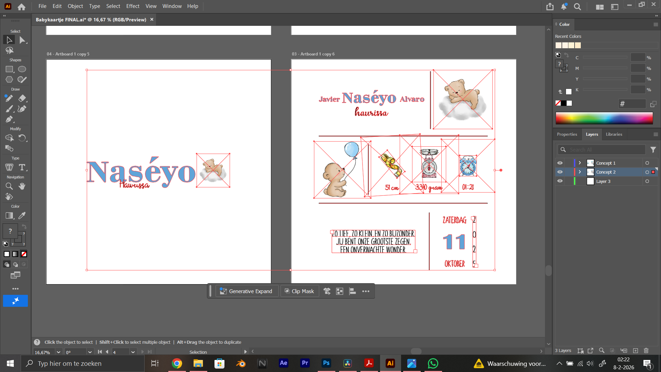The width and height of the screenshot is (661, 372).
Task: Open the zoom level dropdown
Action: tap(59, 352)
